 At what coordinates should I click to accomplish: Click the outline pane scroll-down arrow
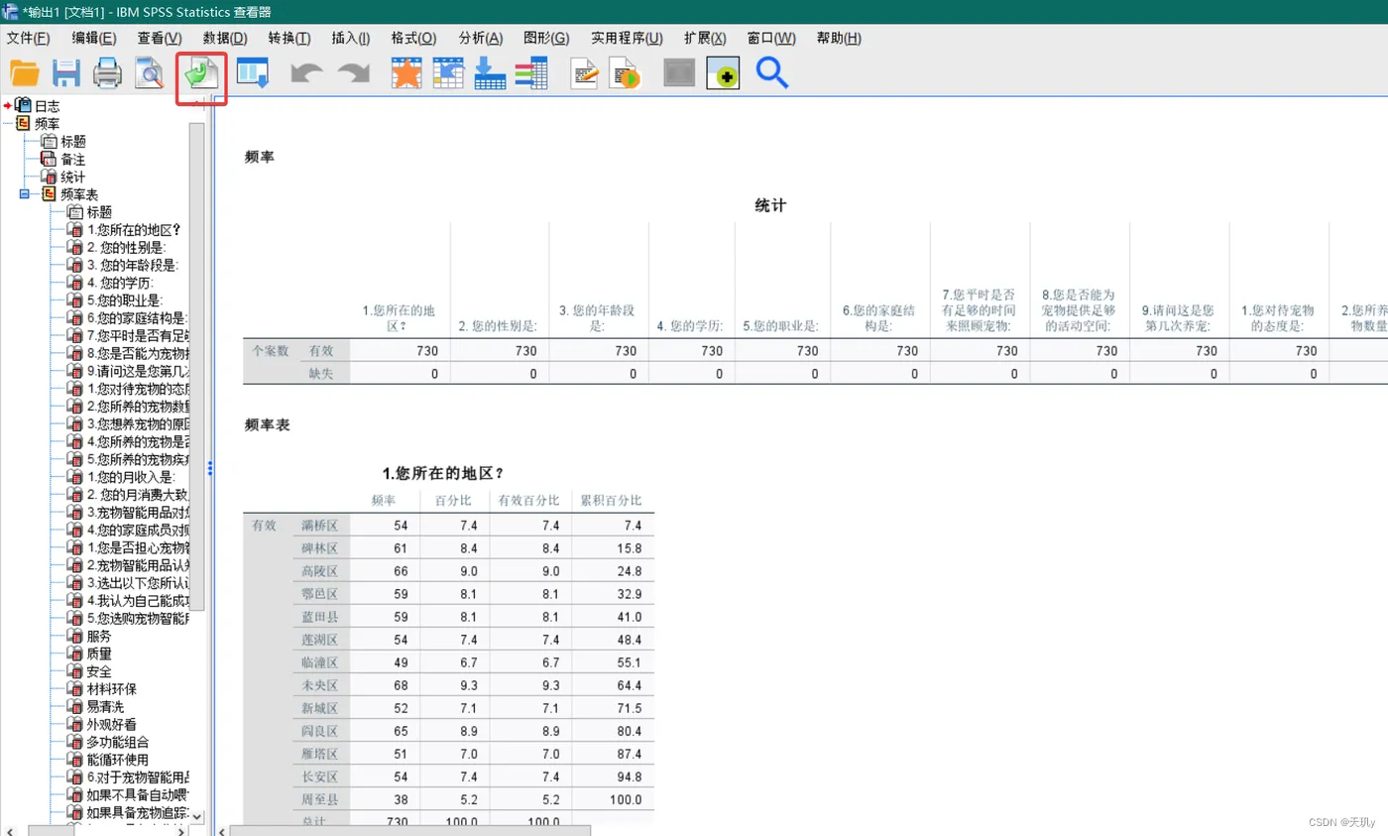[x=196, y=815]
